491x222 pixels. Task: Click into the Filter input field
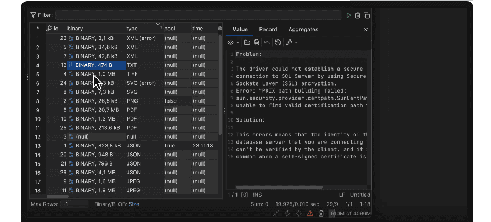pos(198,15)
